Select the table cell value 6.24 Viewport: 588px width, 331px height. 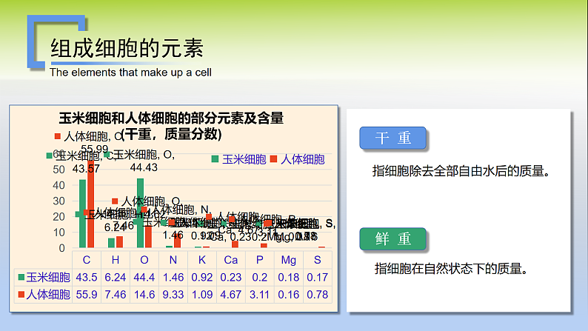pos(116,278)
